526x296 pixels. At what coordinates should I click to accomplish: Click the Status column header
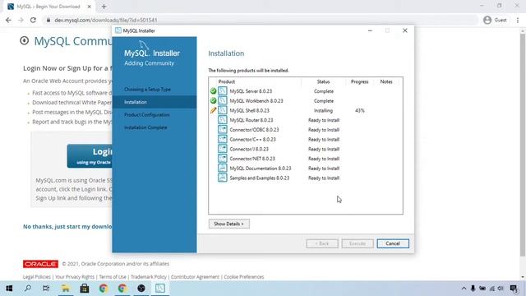[x=323, y=81]
